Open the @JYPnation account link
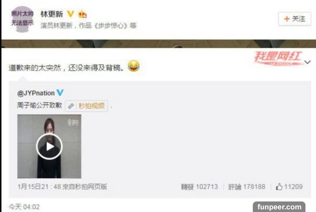 [36, 93]
